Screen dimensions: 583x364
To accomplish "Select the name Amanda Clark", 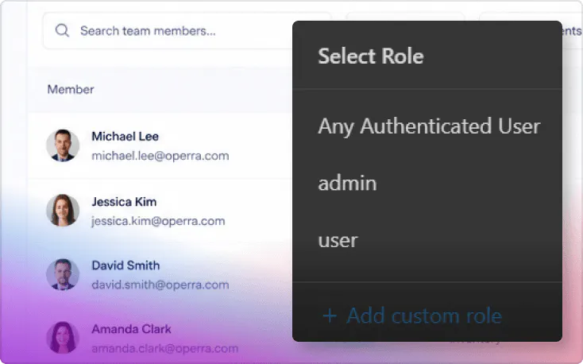I will [131, 329].
